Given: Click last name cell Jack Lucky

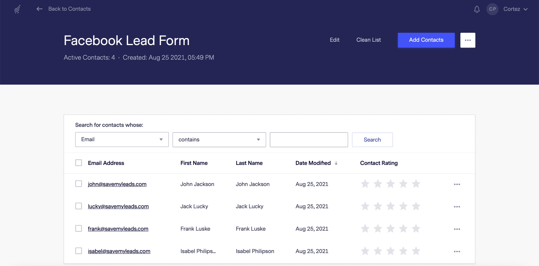Looking at the screenshot, I should pos(249,207).
